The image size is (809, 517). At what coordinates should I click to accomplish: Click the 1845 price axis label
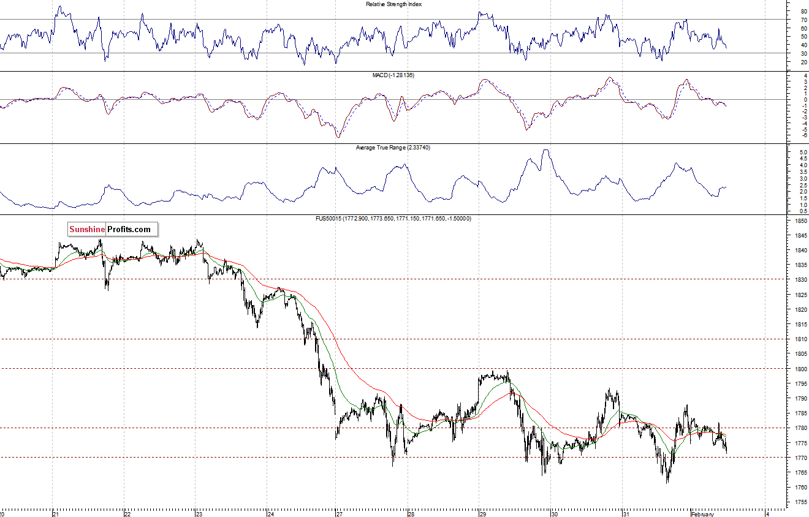coord(800,235)
